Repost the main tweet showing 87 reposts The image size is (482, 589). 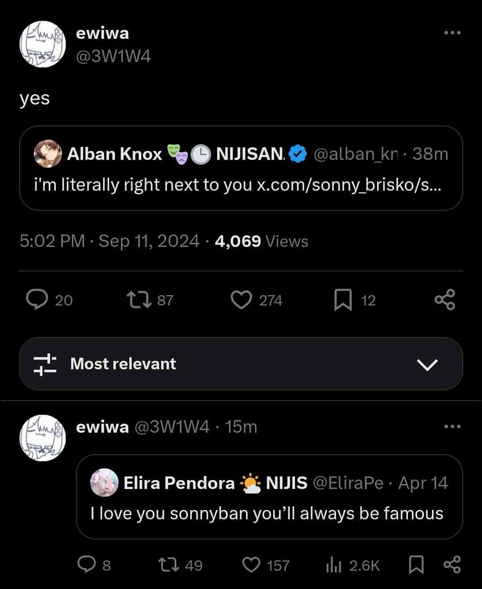click(139, 300)
